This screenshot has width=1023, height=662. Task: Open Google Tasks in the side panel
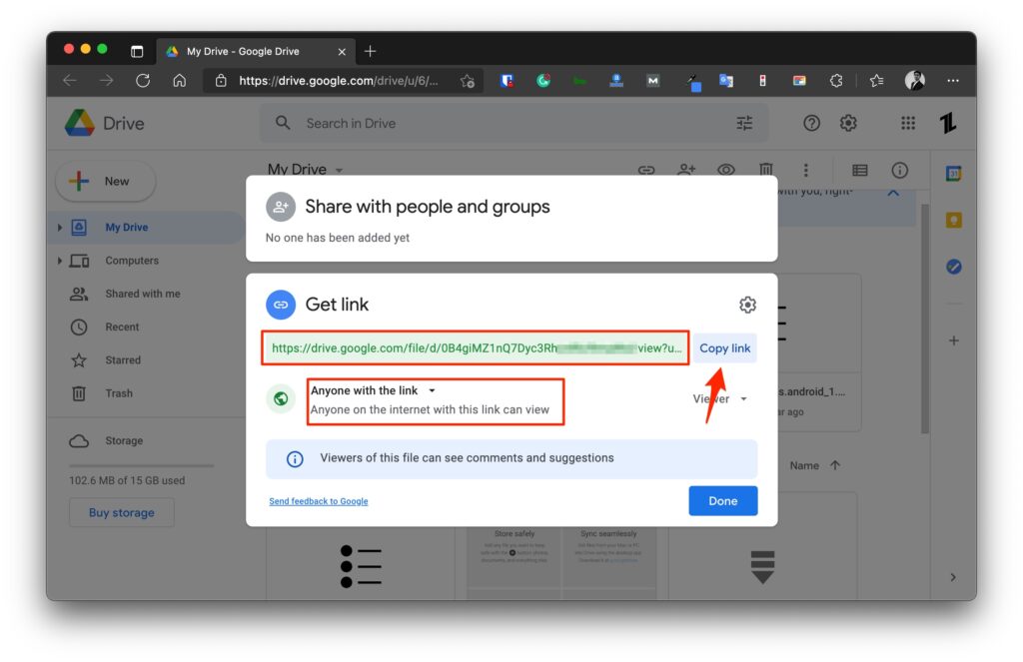tap(953, 266)
